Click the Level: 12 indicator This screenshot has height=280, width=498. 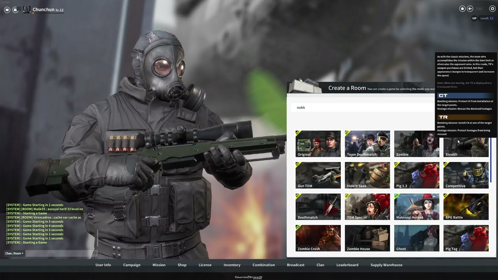pyautogui.click(x=487, y=18)
